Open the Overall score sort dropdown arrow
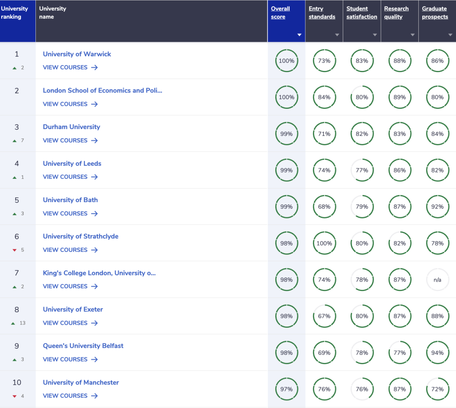 pos(299,35)
